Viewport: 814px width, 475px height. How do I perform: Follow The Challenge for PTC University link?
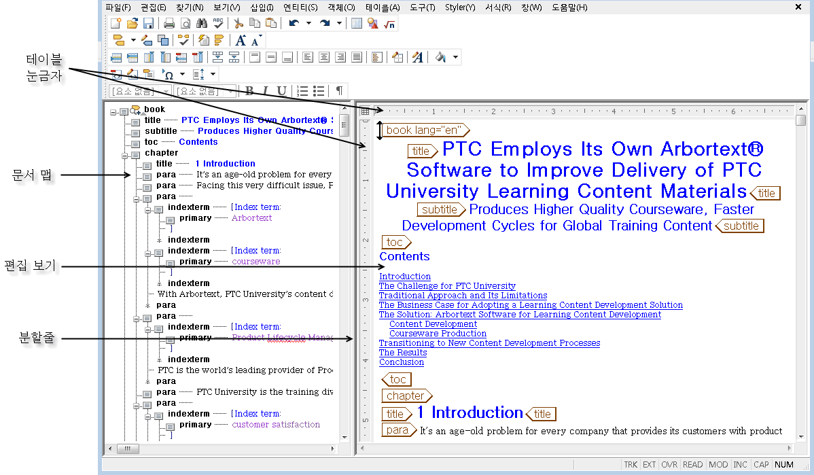point(447,286)
